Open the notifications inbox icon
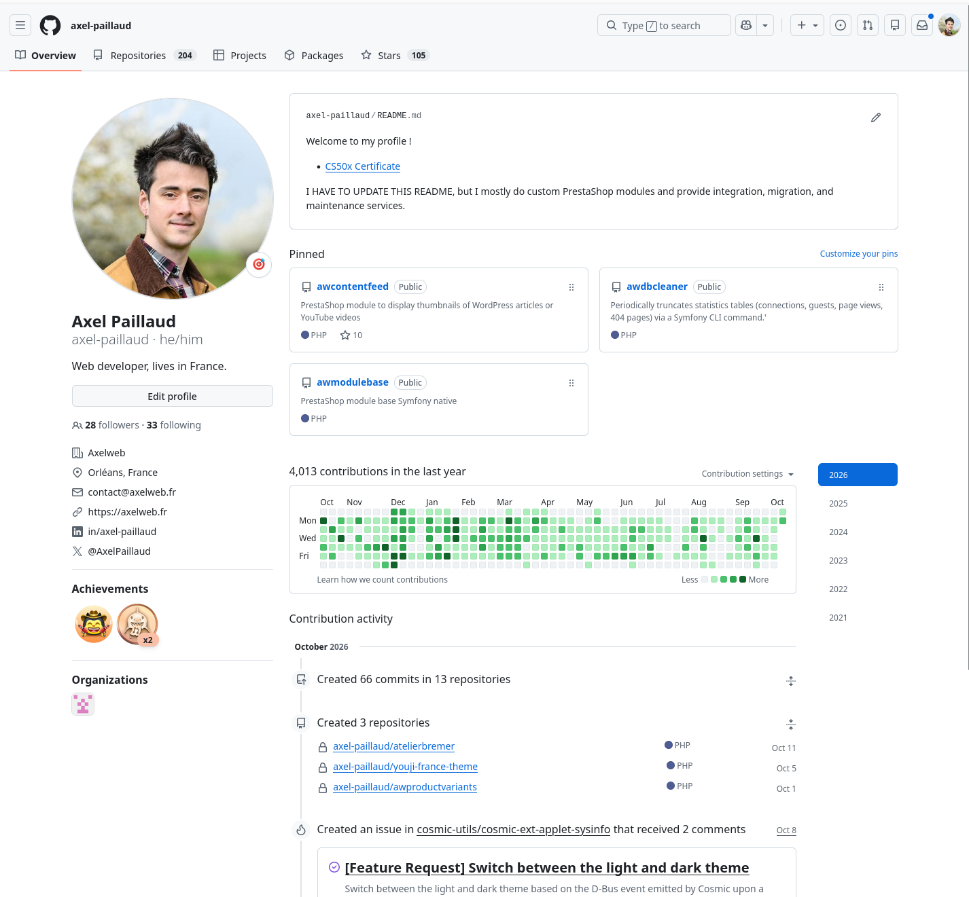Viewport: 969px width, 897px height. (x=922, y=25)
